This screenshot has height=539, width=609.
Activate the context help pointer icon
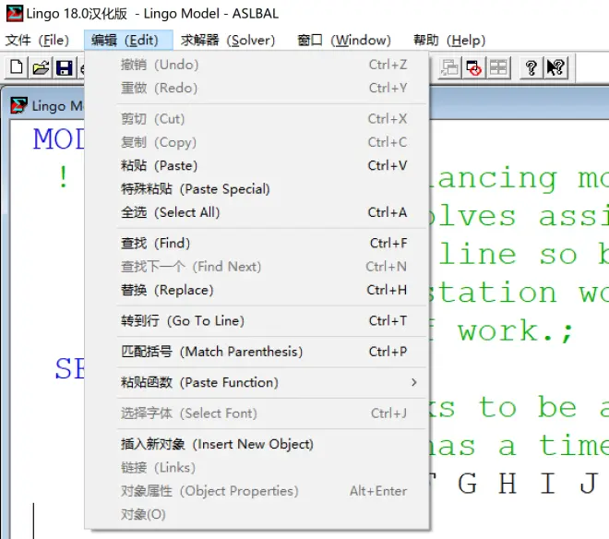tap(555, 67)
